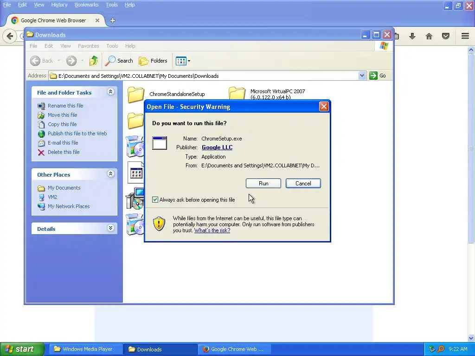
Task: Click the Publish to Web globe icon
Action: click(x=41, y=133)
